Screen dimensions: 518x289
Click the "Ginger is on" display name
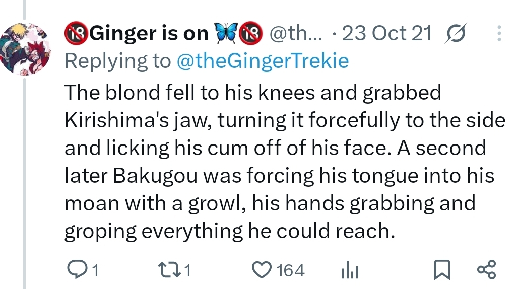coord(149,34)
